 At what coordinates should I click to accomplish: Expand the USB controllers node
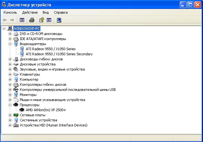point(10,90)
